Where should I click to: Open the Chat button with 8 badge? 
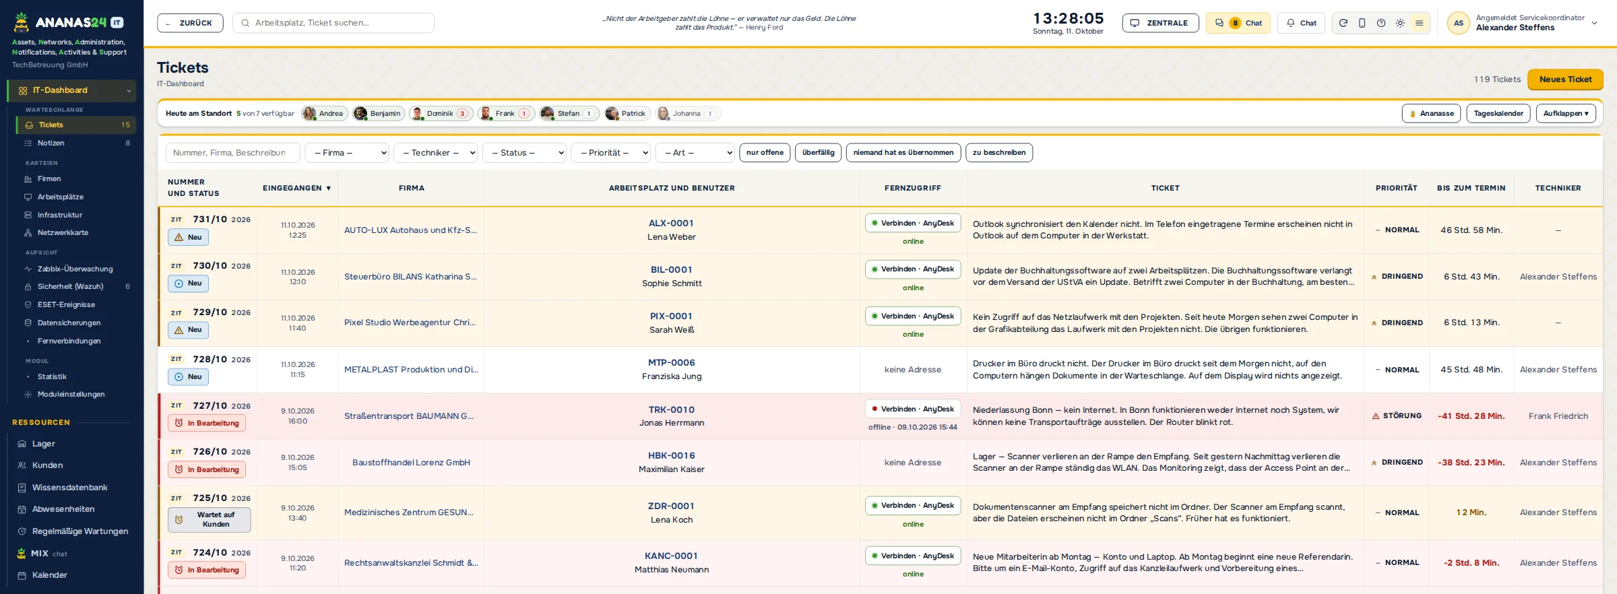click(x=1238, y=23)
